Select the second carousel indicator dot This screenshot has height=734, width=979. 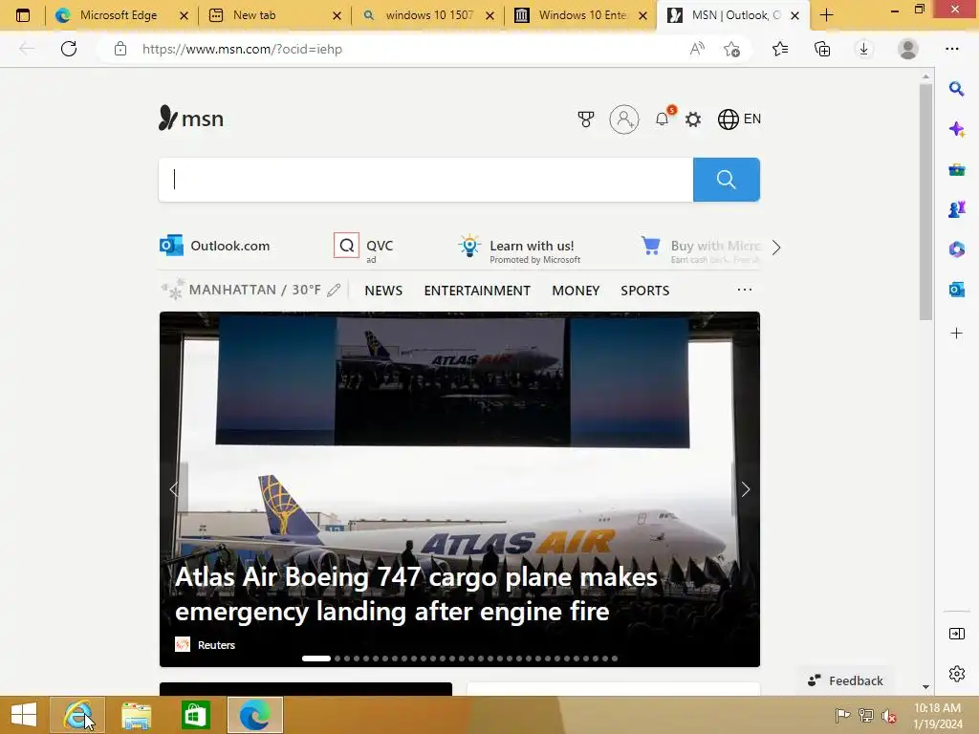337,658
